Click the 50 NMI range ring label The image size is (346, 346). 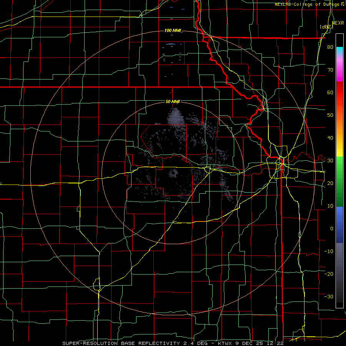click(173, 101)
